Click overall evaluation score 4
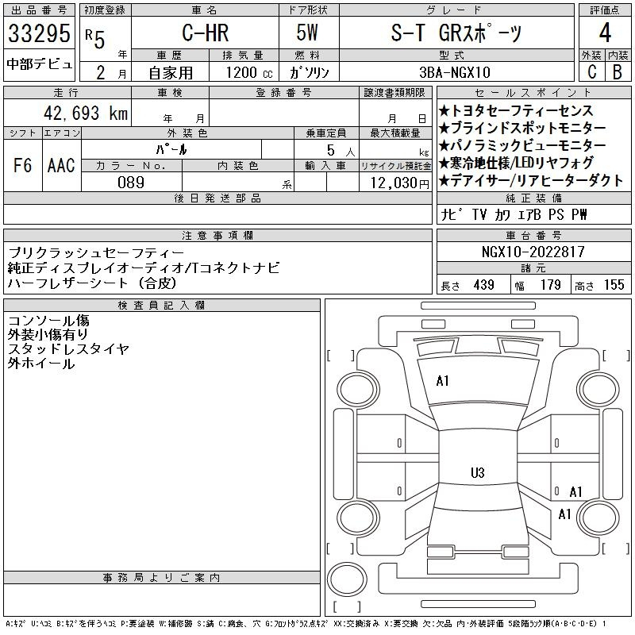Viewport: 635px width, 635px height. (605, 33)
